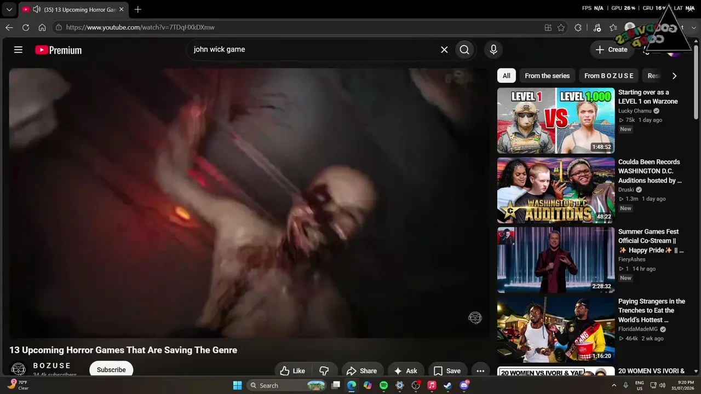701x394 pixels.
Task: Open the BOZUSE channel avatar
Action: click(19, 369)
